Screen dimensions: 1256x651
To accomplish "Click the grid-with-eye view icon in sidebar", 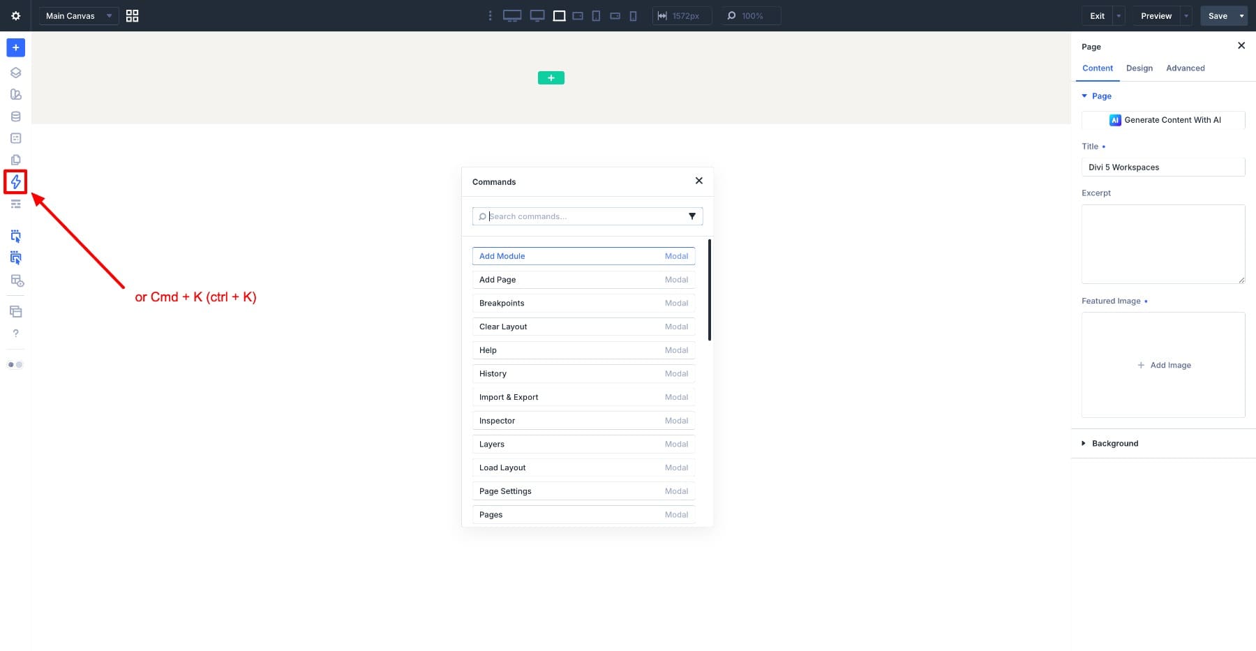I will point(17,280).
